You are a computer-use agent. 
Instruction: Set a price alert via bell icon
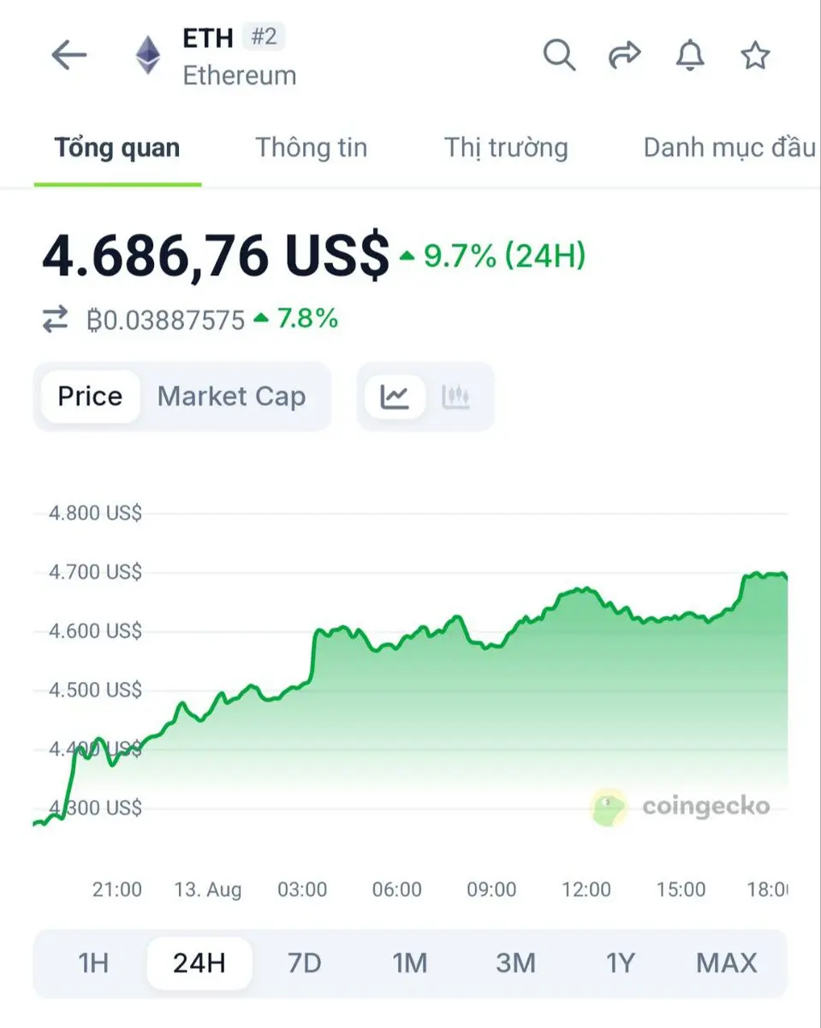click(x=690, y=56)
